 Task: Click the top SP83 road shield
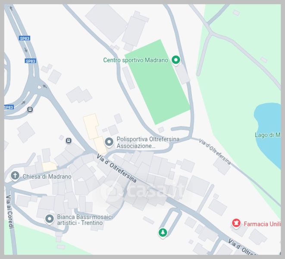click(25, 38)
